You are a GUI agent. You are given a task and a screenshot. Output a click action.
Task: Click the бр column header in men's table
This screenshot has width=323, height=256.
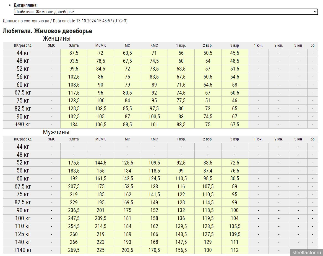click(x=312, y=139)
